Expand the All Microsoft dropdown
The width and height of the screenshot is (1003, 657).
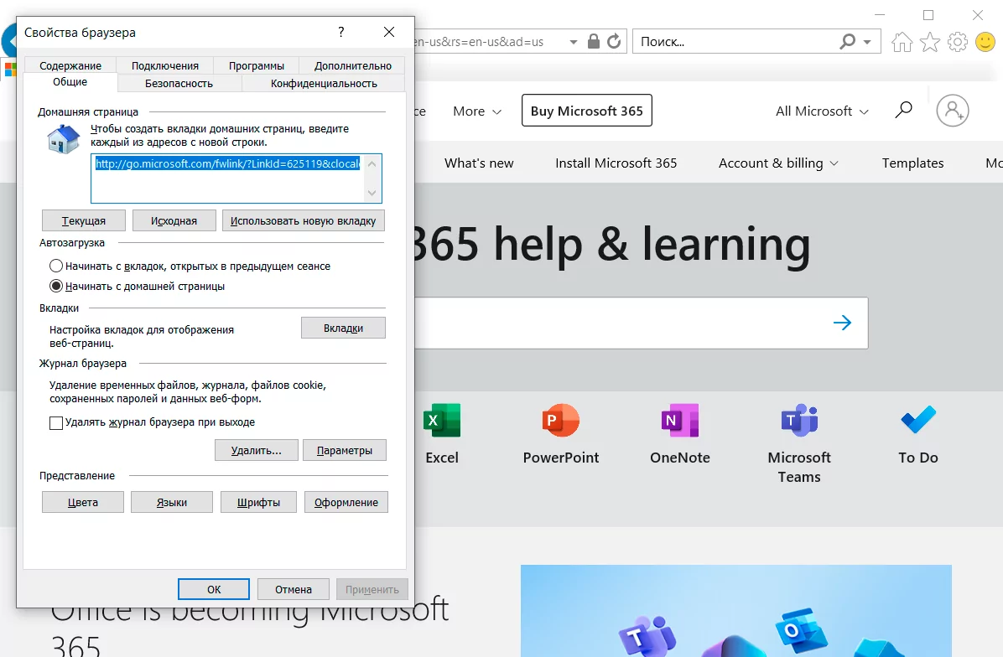(822, 111)
